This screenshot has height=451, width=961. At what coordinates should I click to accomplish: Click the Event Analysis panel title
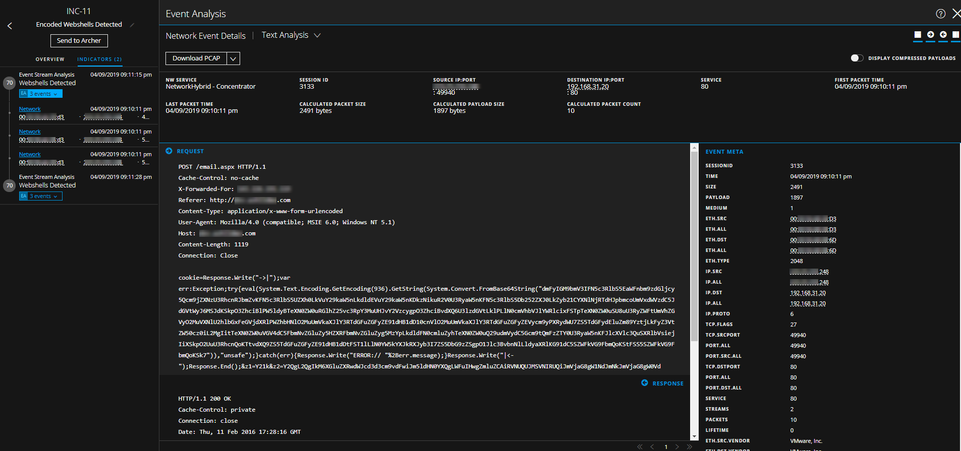click(196, 14)
